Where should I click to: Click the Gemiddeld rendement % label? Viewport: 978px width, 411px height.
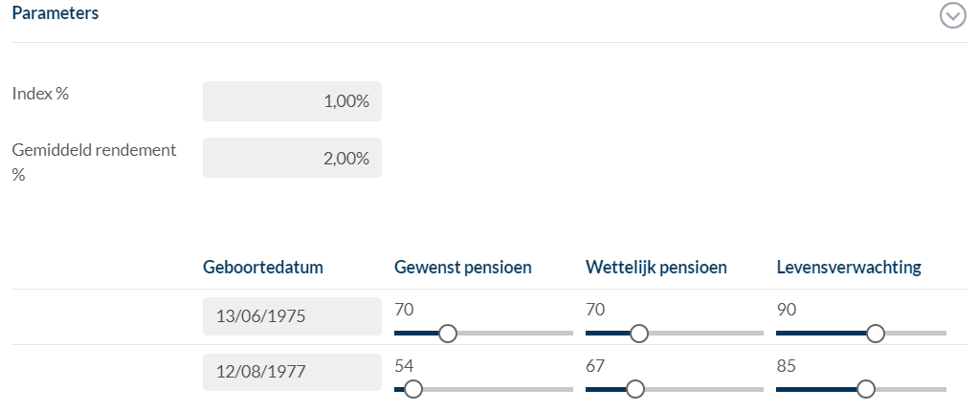[x=93, y=150]
